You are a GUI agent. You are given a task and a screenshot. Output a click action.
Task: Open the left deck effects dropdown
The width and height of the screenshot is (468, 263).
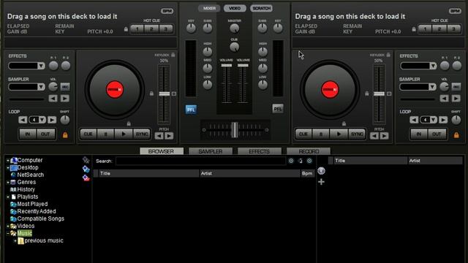pos(41,66)
